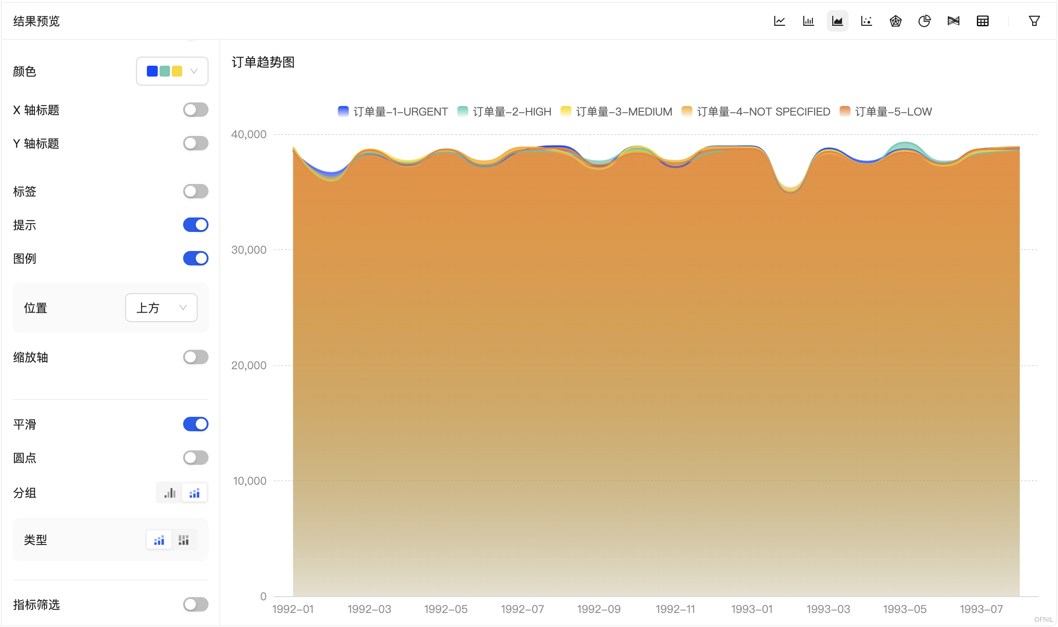Click y-axis label 10,000
The height and width of the screenshot is (627, 1058).
coord(250,481)
